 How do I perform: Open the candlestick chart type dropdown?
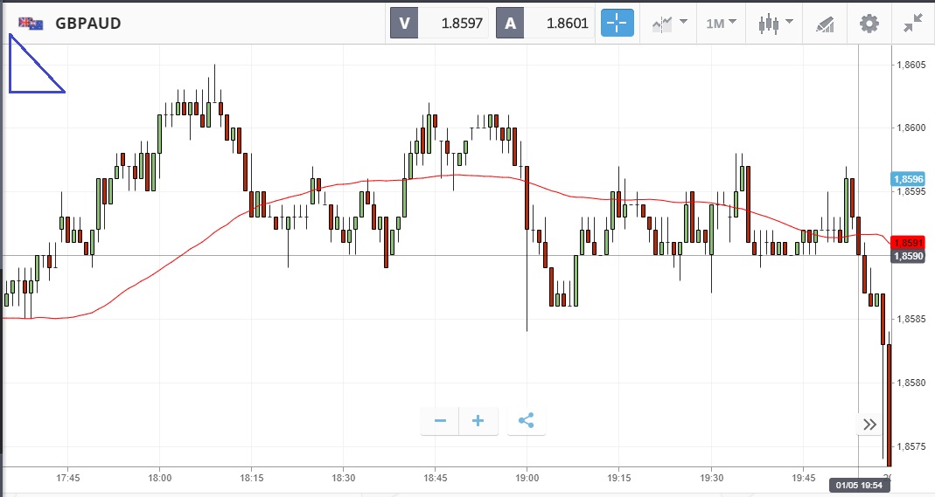point(775,24)
